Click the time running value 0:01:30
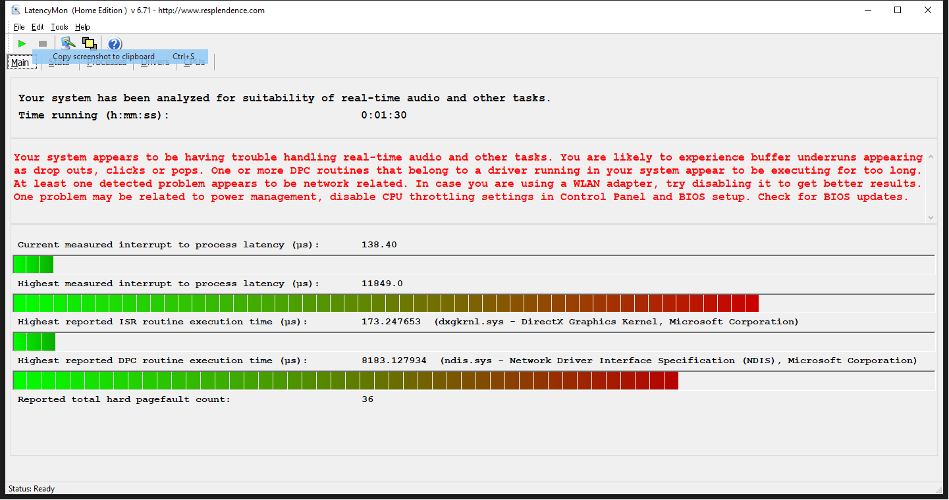This screenshot has height=500, width=949. pos(384,115)
